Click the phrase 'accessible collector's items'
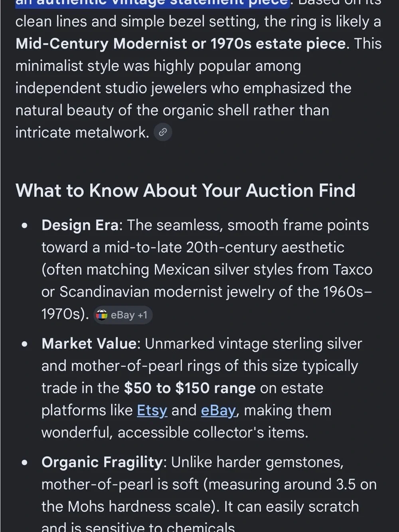Screen dimensions: 399x532 pyautogui.click(x=211, y=433)
